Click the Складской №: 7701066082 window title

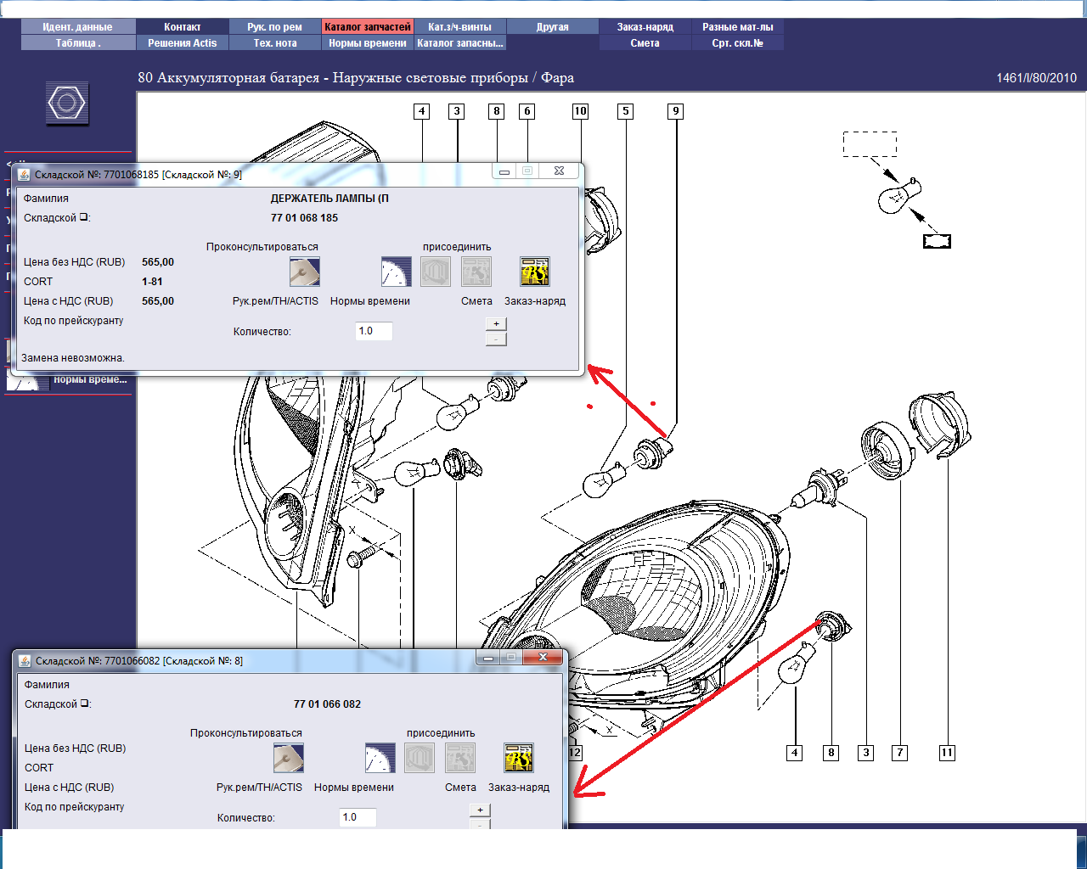[x=139, y=661]
